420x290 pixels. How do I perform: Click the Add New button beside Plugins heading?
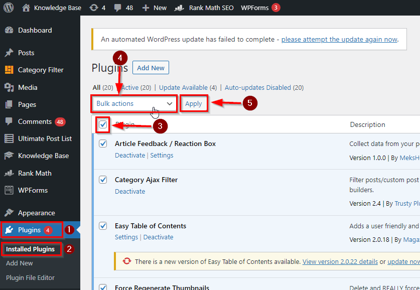click(151, 68)
